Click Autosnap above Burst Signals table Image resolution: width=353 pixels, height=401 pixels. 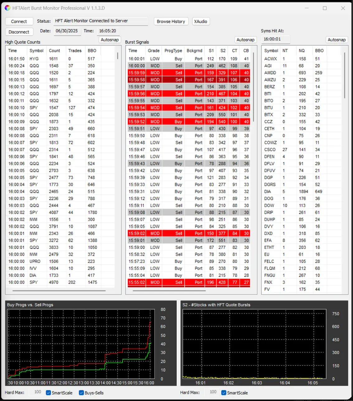245,40
